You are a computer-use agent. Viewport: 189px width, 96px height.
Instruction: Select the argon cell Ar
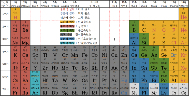tap(184, 39)
